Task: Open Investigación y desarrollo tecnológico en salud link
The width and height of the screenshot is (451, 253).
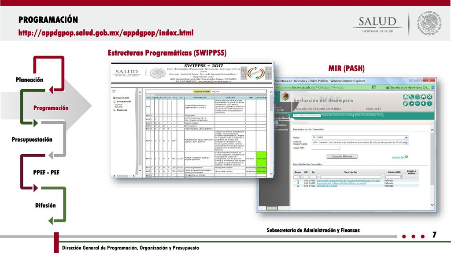Action: [x=341, y=183]
